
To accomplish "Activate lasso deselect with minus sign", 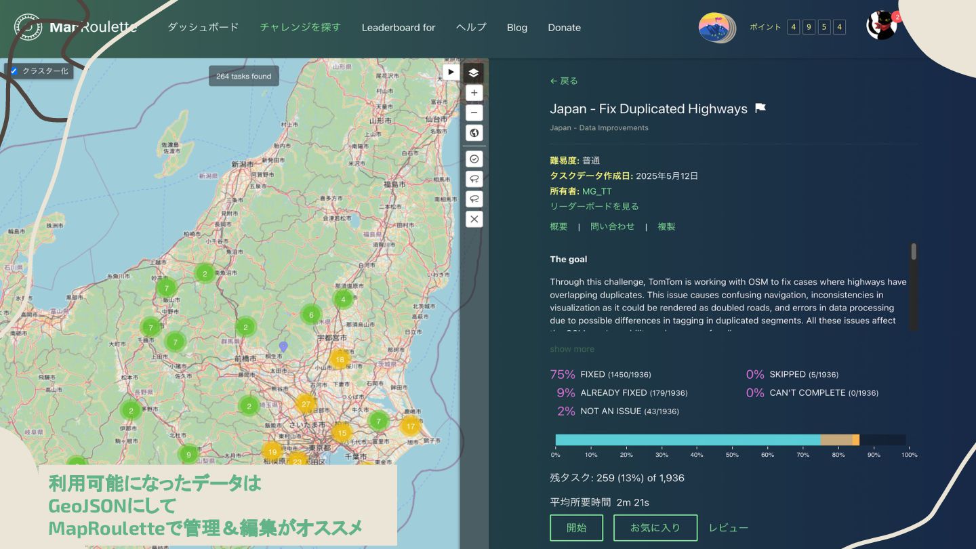I will coord(474,199).
